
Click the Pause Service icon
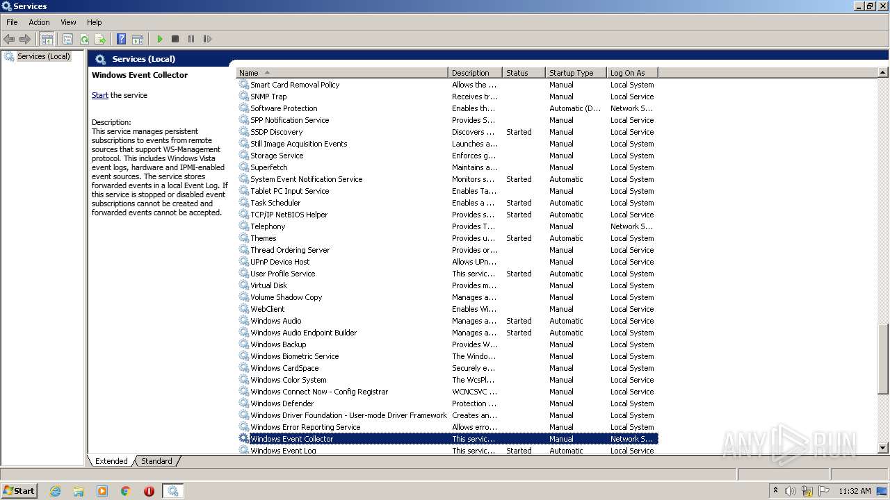(191, 39)
